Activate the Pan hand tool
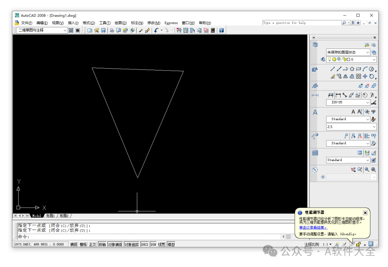 (x=353, y=170)
